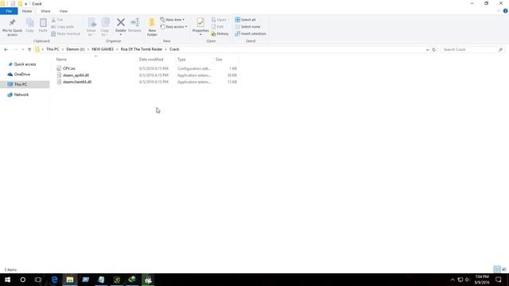509x286 pixels.
Task: Click the Delete X icon
Action: tap(121, 22)
